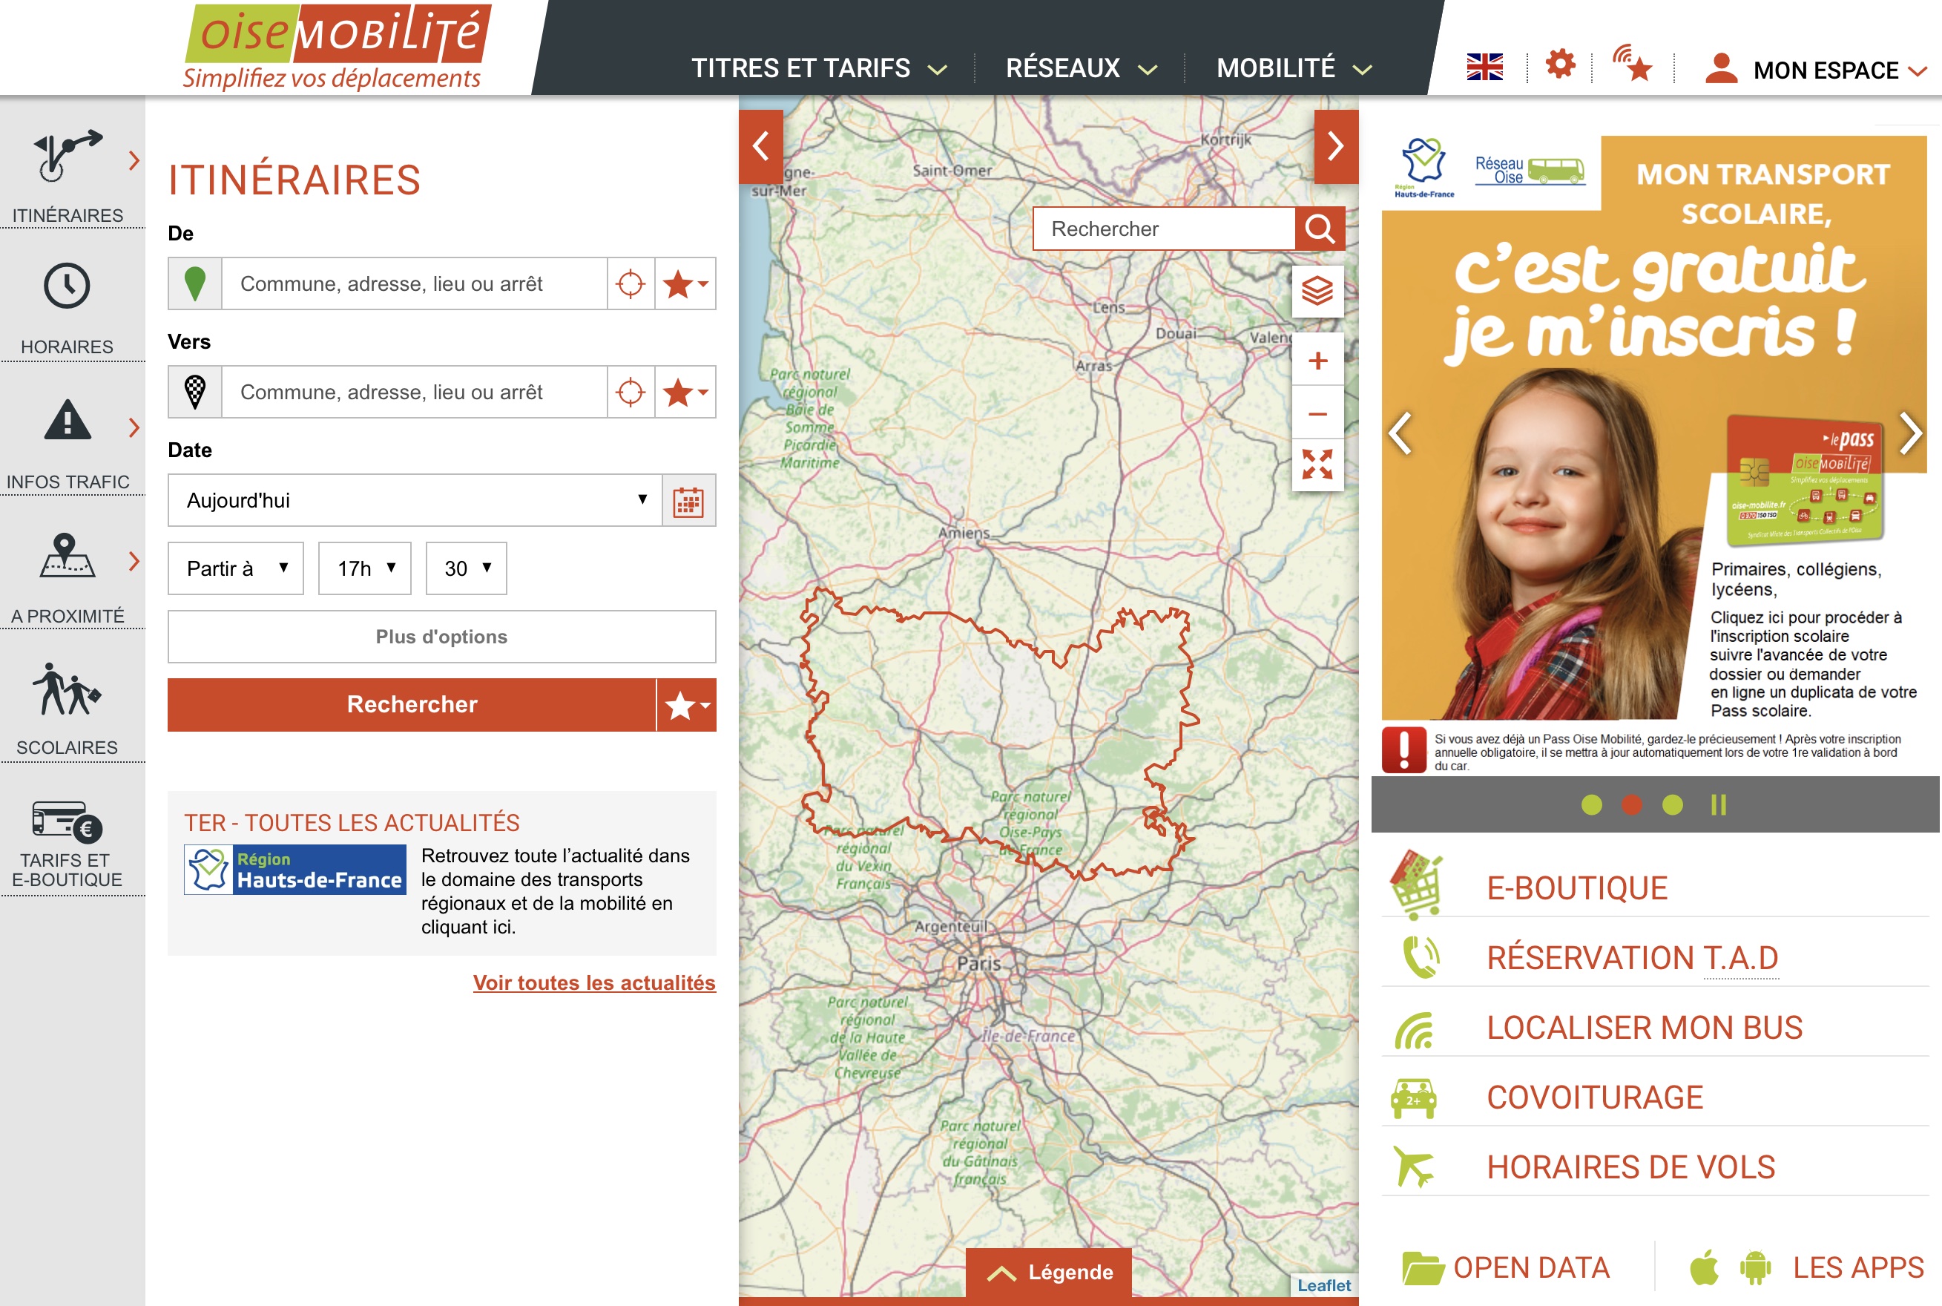This screenshot has height=1306, width=1942.
Task: Expand the Légende panel
Action: click(1049, 1273)
